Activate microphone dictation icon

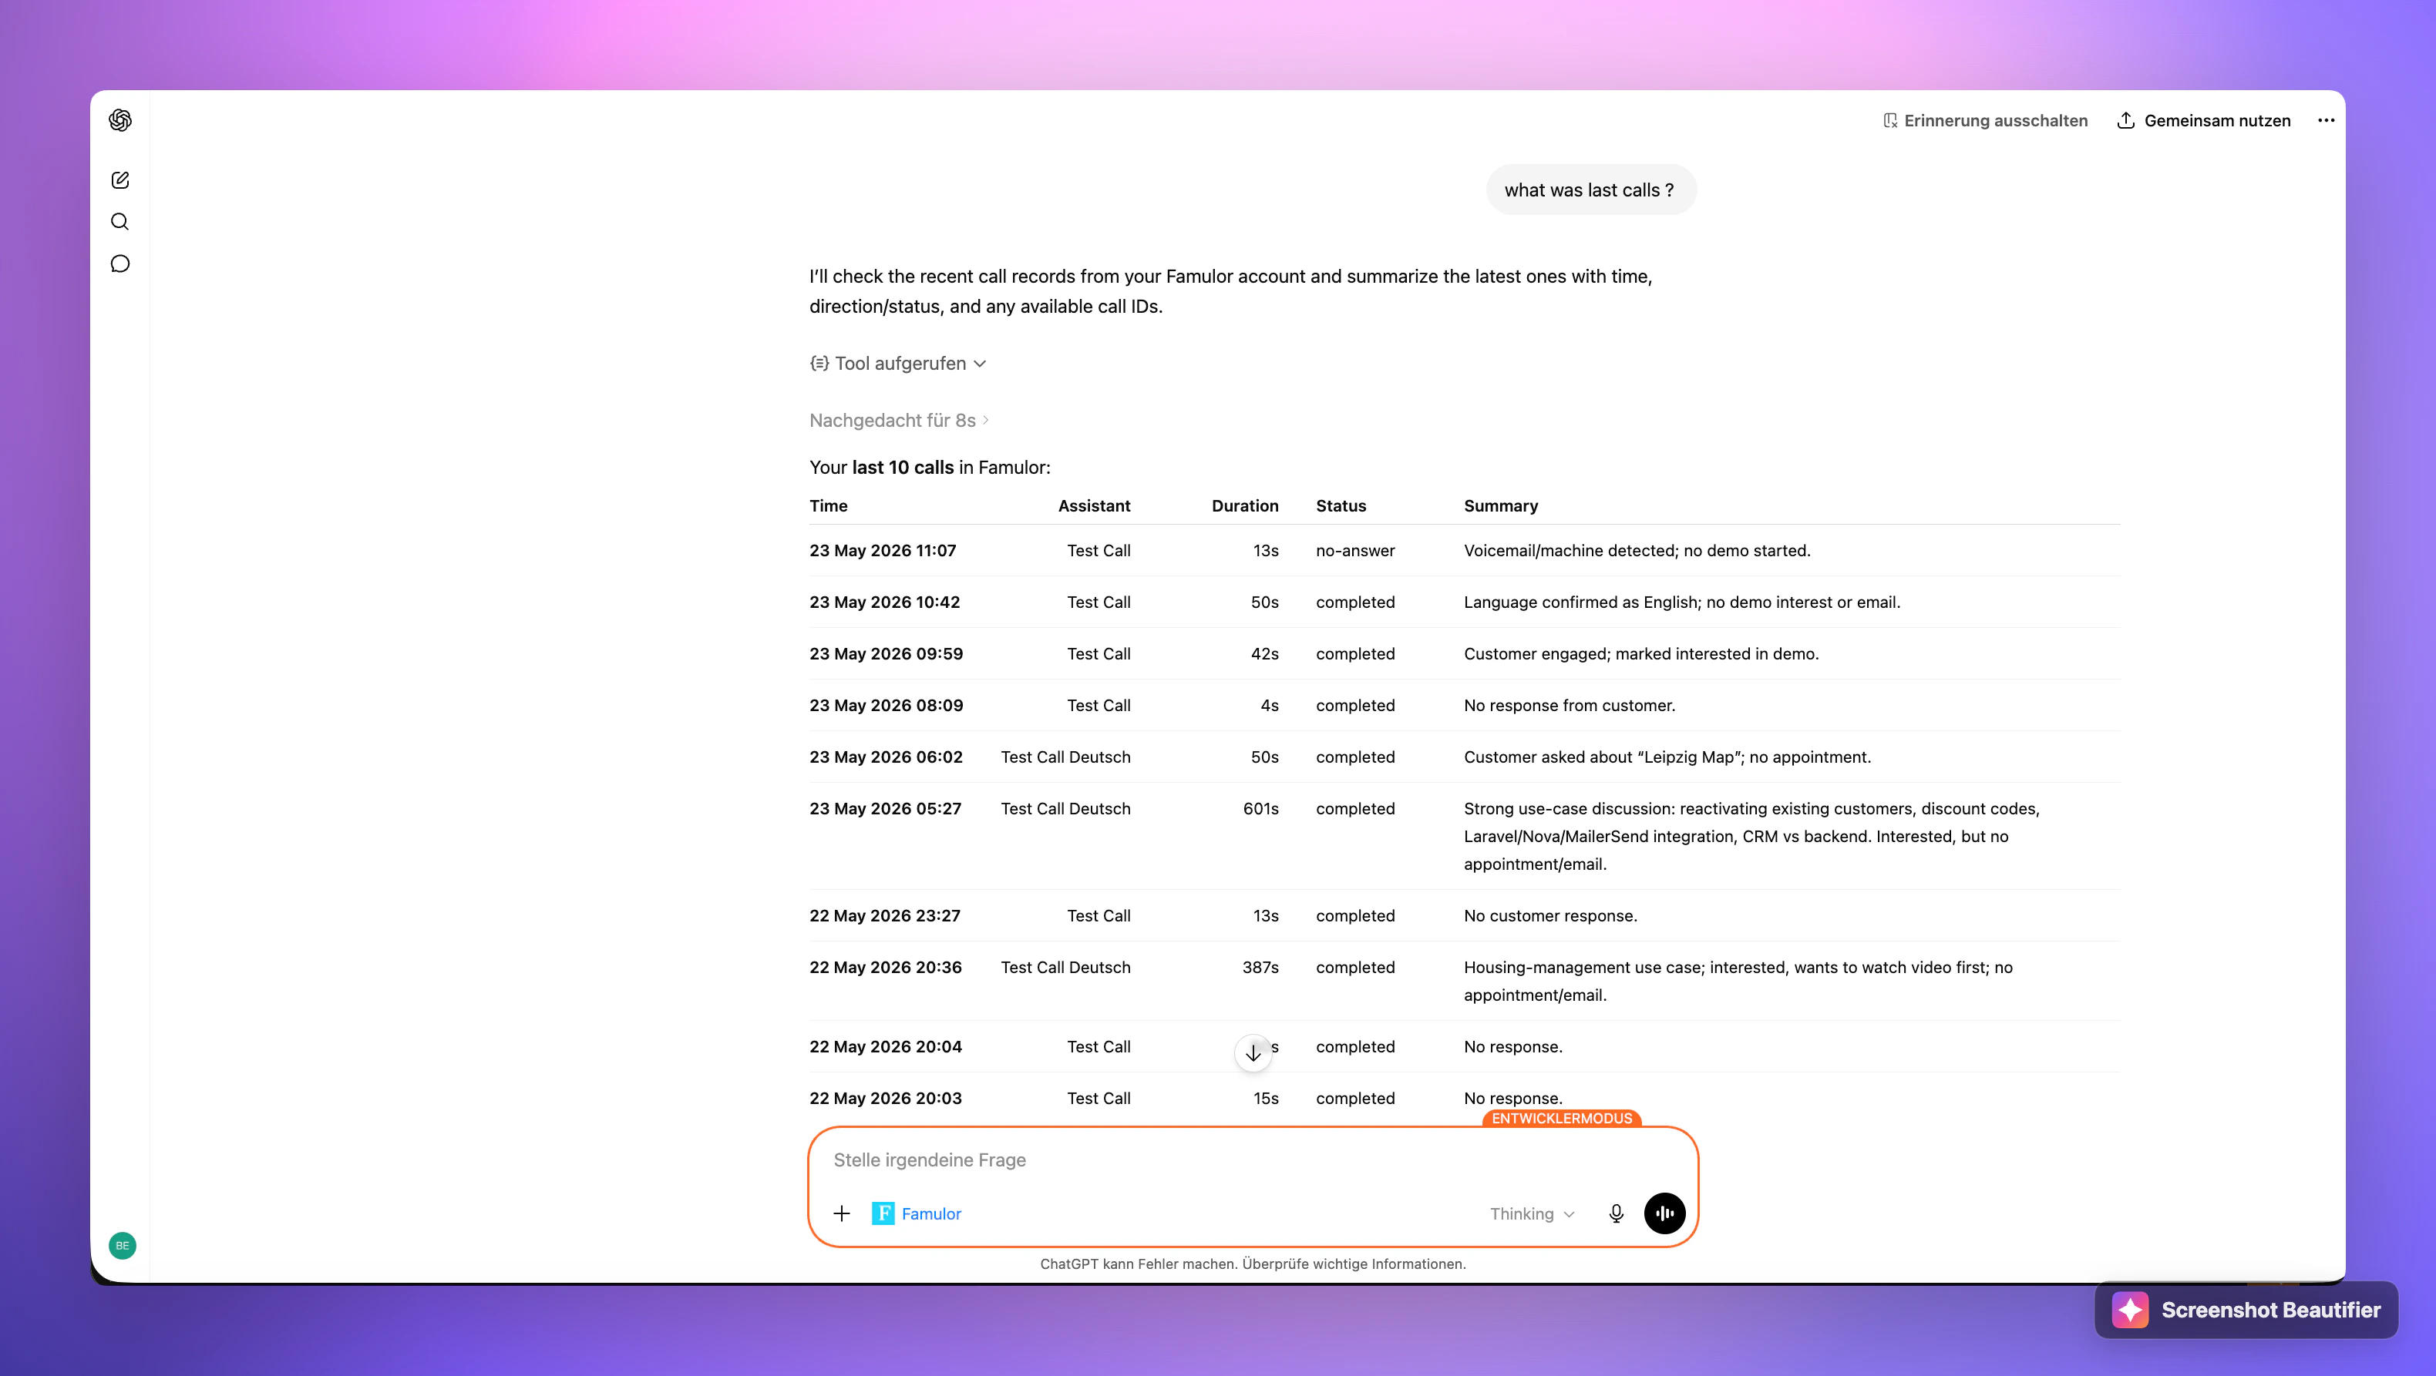[x=1616, y=1213]
